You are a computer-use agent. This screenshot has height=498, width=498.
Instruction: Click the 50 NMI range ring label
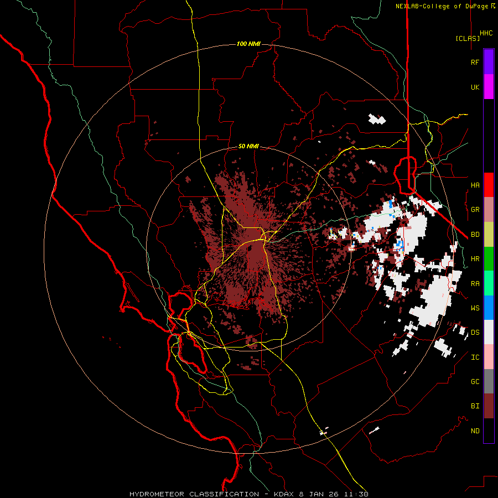[x=248, y=146]
